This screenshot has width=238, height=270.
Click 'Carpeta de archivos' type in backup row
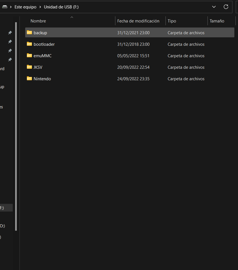pyautogui.click(x=186, y=33)
